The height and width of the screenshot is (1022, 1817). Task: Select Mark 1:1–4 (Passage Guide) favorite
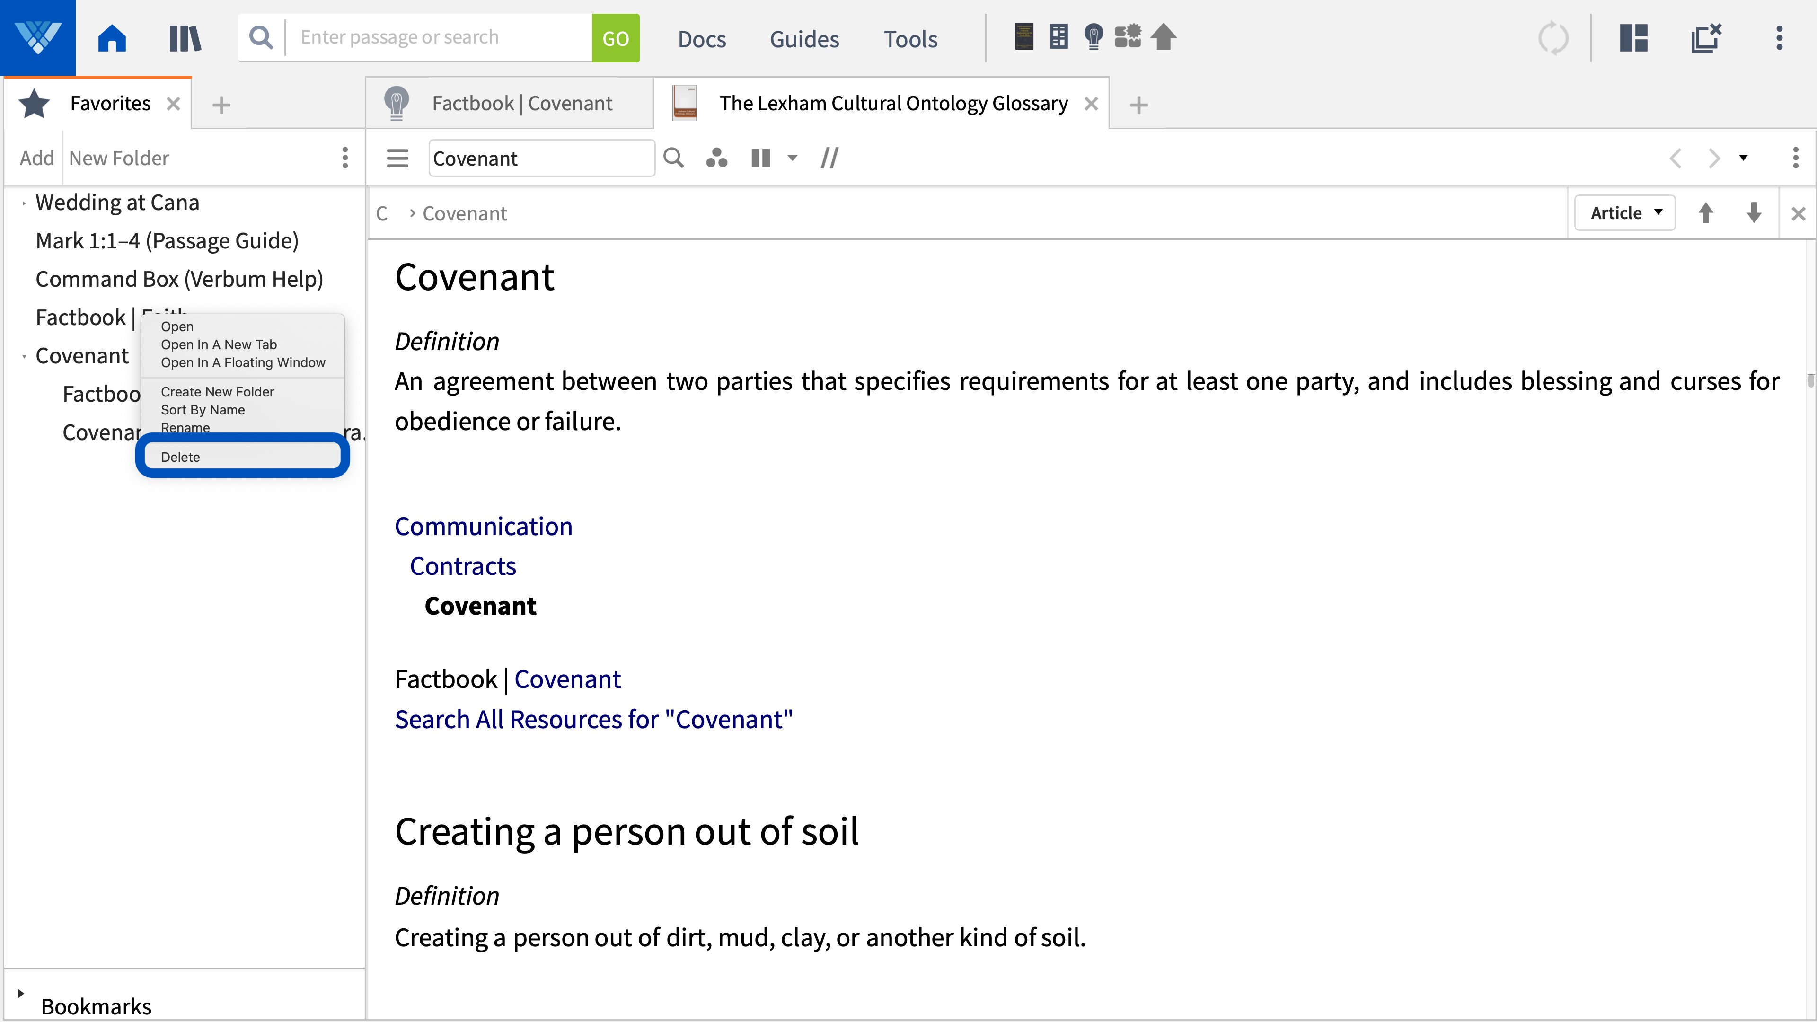tap(167, 241)
